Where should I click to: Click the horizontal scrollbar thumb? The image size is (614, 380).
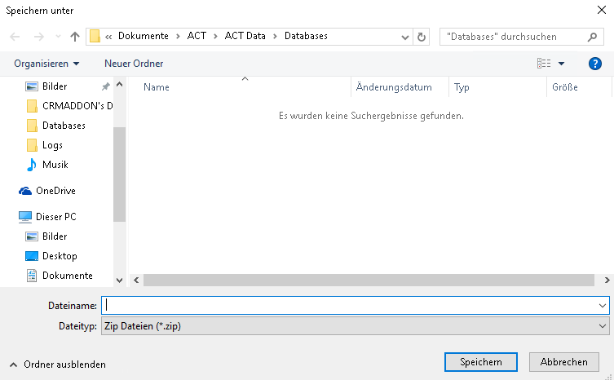tap(369, 280)
